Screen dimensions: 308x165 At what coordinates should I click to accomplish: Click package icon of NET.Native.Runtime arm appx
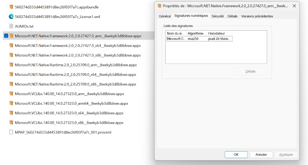[x=11, y=65]
